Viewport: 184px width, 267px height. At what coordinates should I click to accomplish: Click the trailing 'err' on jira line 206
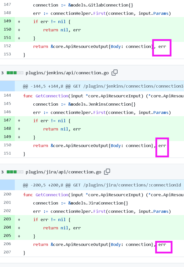pos(162,245)
